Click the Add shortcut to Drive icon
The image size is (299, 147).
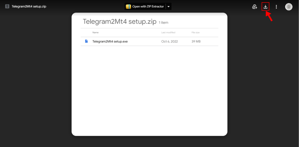[x=255, y=7]
